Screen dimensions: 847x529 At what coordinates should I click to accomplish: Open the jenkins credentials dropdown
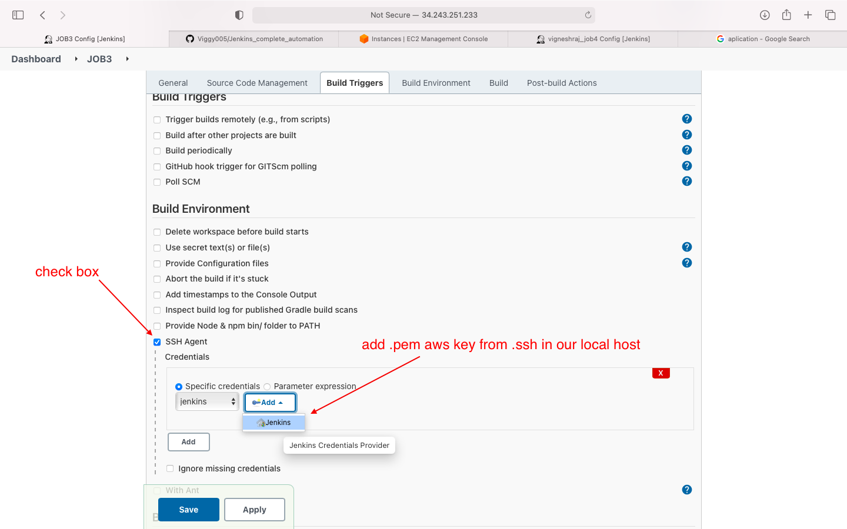click(207, 401)
